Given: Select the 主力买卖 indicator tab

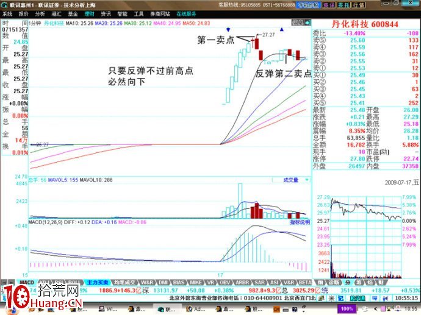Looking at the screenshot, I should point(98,282).
